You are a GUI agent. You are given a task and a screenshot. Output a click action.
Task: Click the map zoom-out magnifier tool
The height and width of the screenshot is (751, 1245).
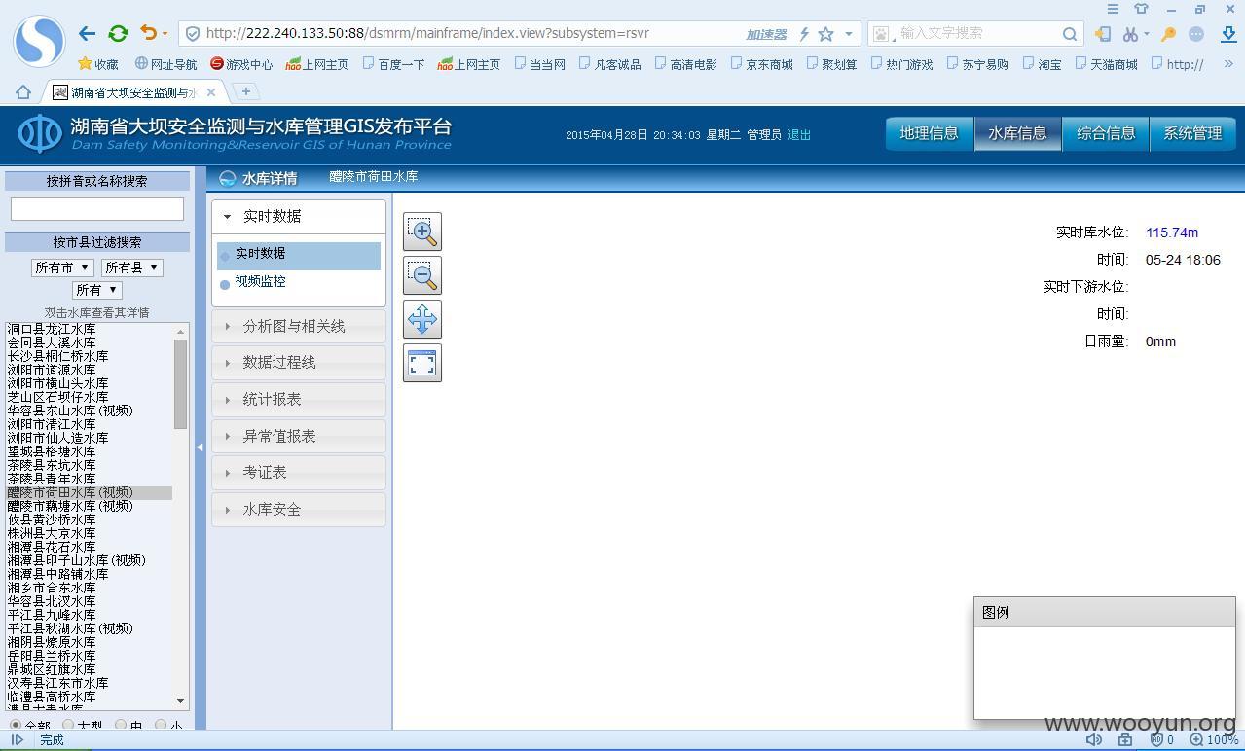pyautogui.click(x=422, y=275)
